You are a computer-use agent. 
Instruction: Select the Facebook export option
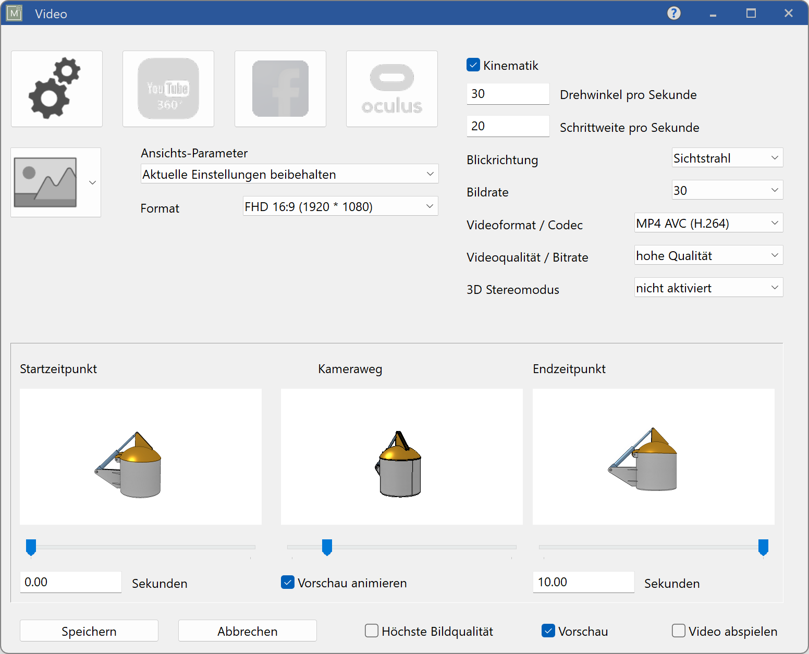coord(280,89)
